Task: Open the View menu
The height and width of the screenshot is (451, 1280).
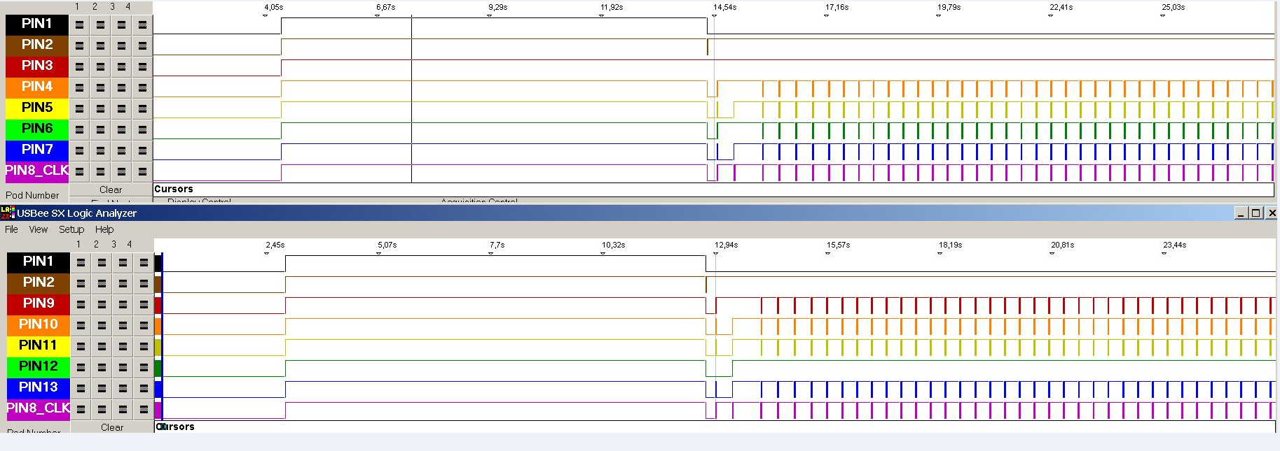Action: [39, 229]
